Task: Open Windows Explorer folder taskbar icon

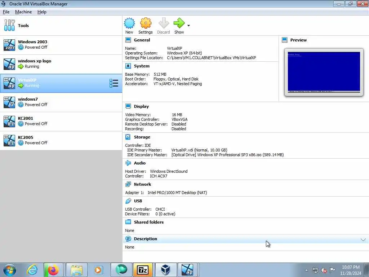Action: pos(77,270)
